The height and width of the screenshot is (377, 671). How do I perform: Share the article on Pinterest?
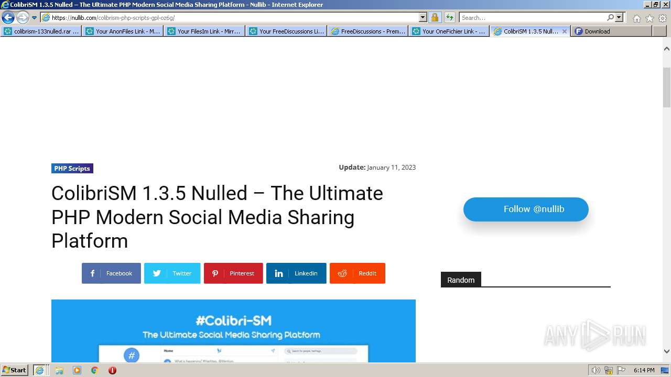[233, 273]
